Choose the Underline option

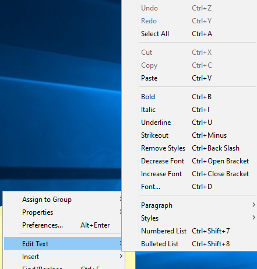coord(189,123)
